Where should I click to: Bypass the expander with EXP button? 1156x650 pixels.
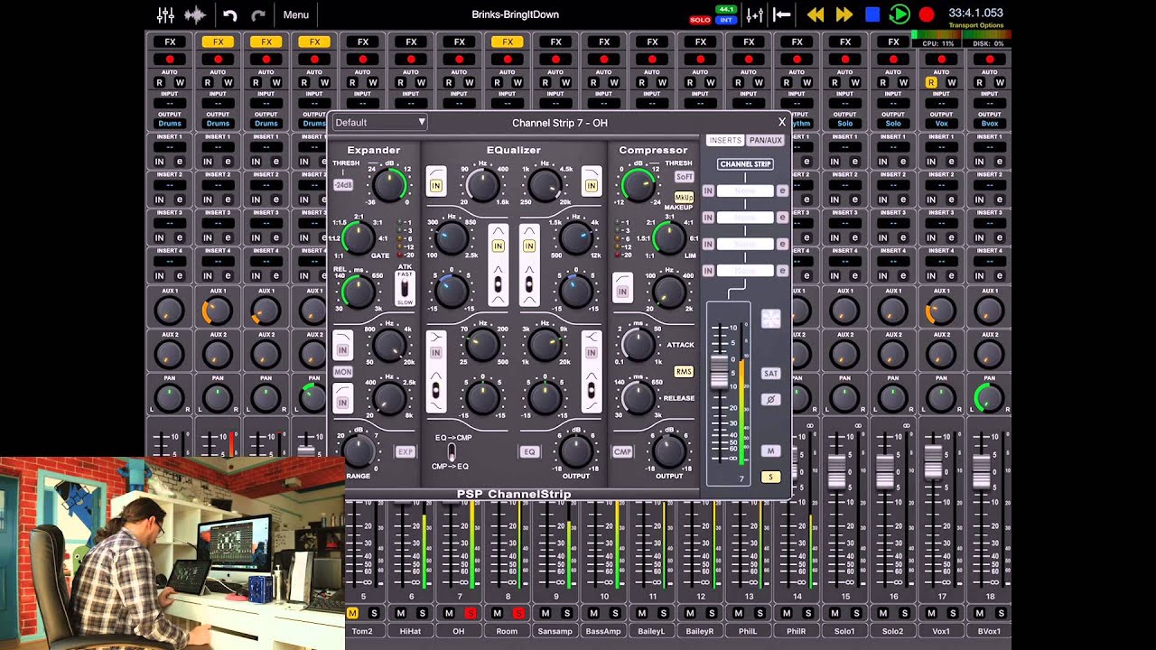406,451
